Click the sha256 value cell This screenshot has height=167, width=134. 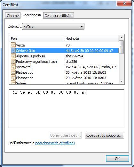coord(71,62)
